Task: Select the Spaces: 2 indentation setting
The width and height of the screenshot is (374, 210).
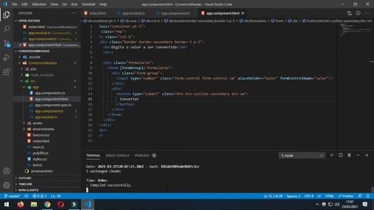Action: [293, 196]
